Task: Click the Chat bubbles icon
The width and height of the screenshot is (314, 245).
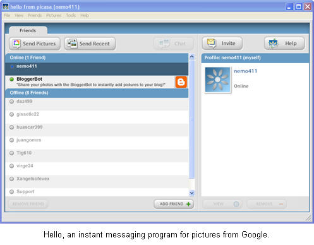Action: tap(164, 44)
